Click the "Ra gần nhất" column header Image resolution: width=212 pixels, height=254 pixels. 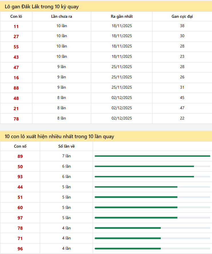click(122, 16)
